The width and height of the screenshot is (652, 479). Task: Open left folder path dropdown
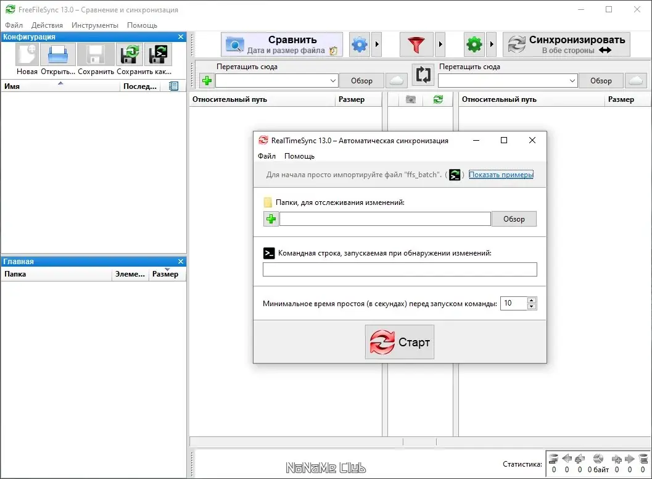pyautogui.click(x=332, y=81)
